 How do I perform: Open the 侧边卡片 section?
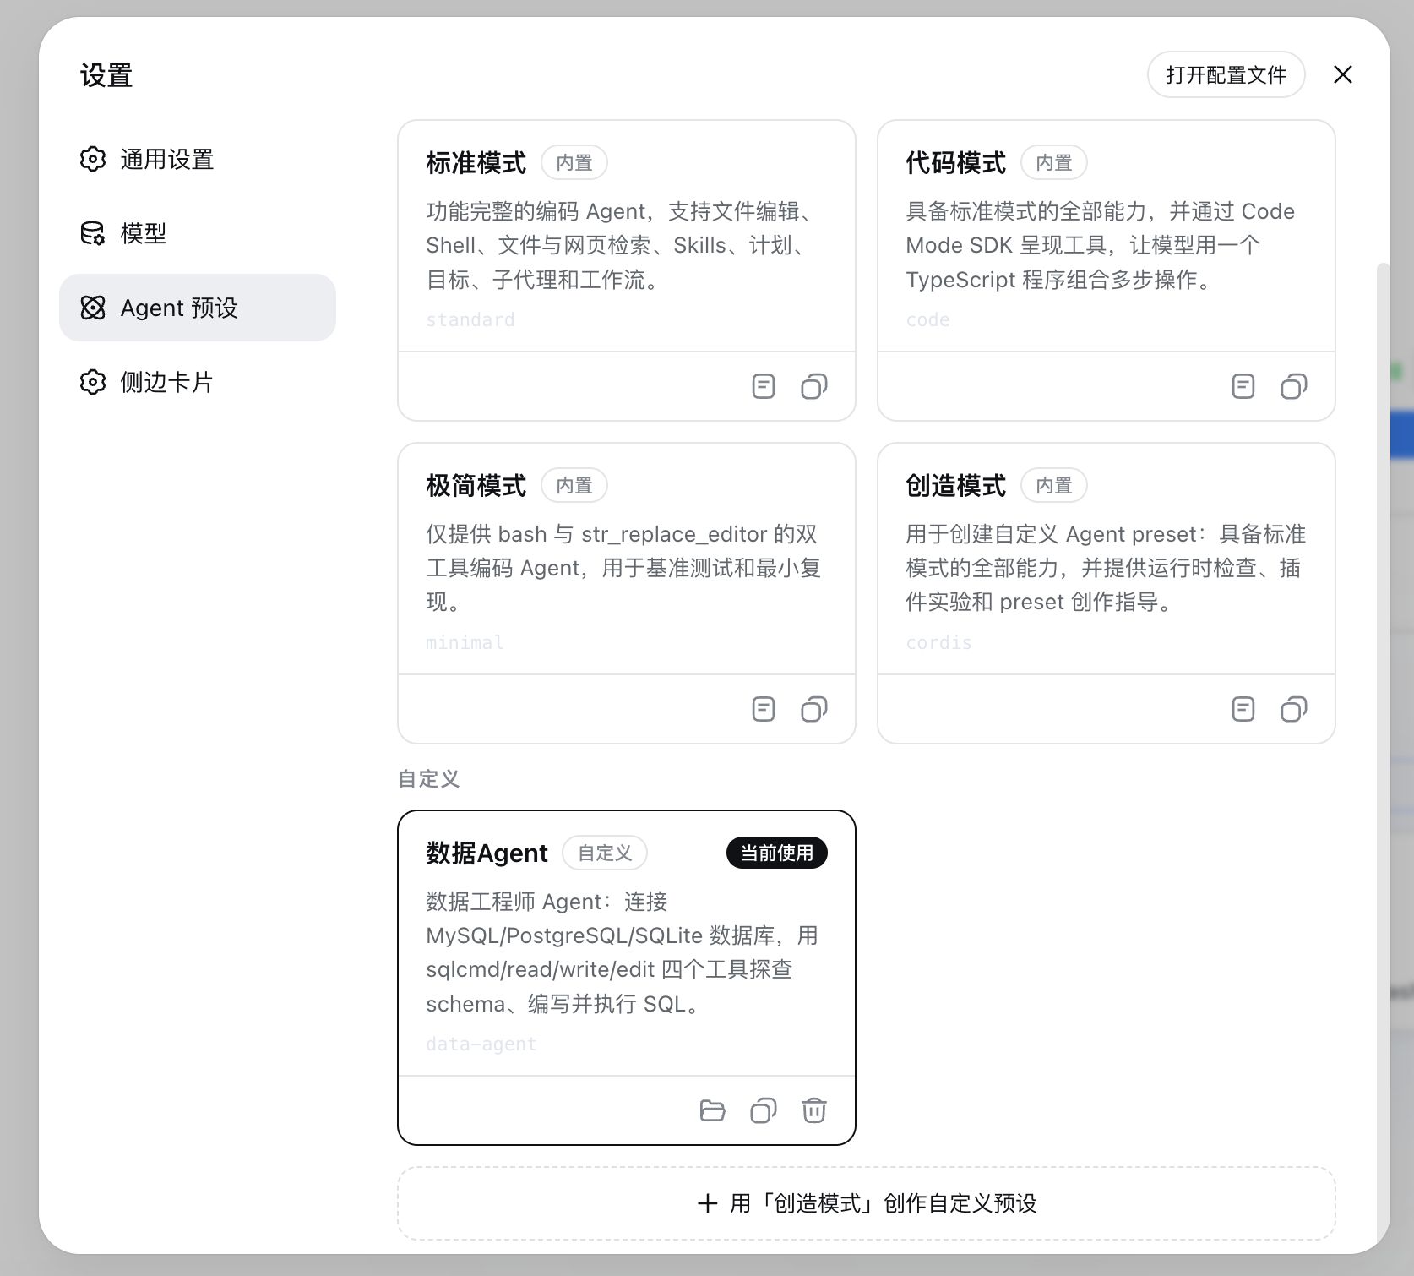[x=198, y=382]
